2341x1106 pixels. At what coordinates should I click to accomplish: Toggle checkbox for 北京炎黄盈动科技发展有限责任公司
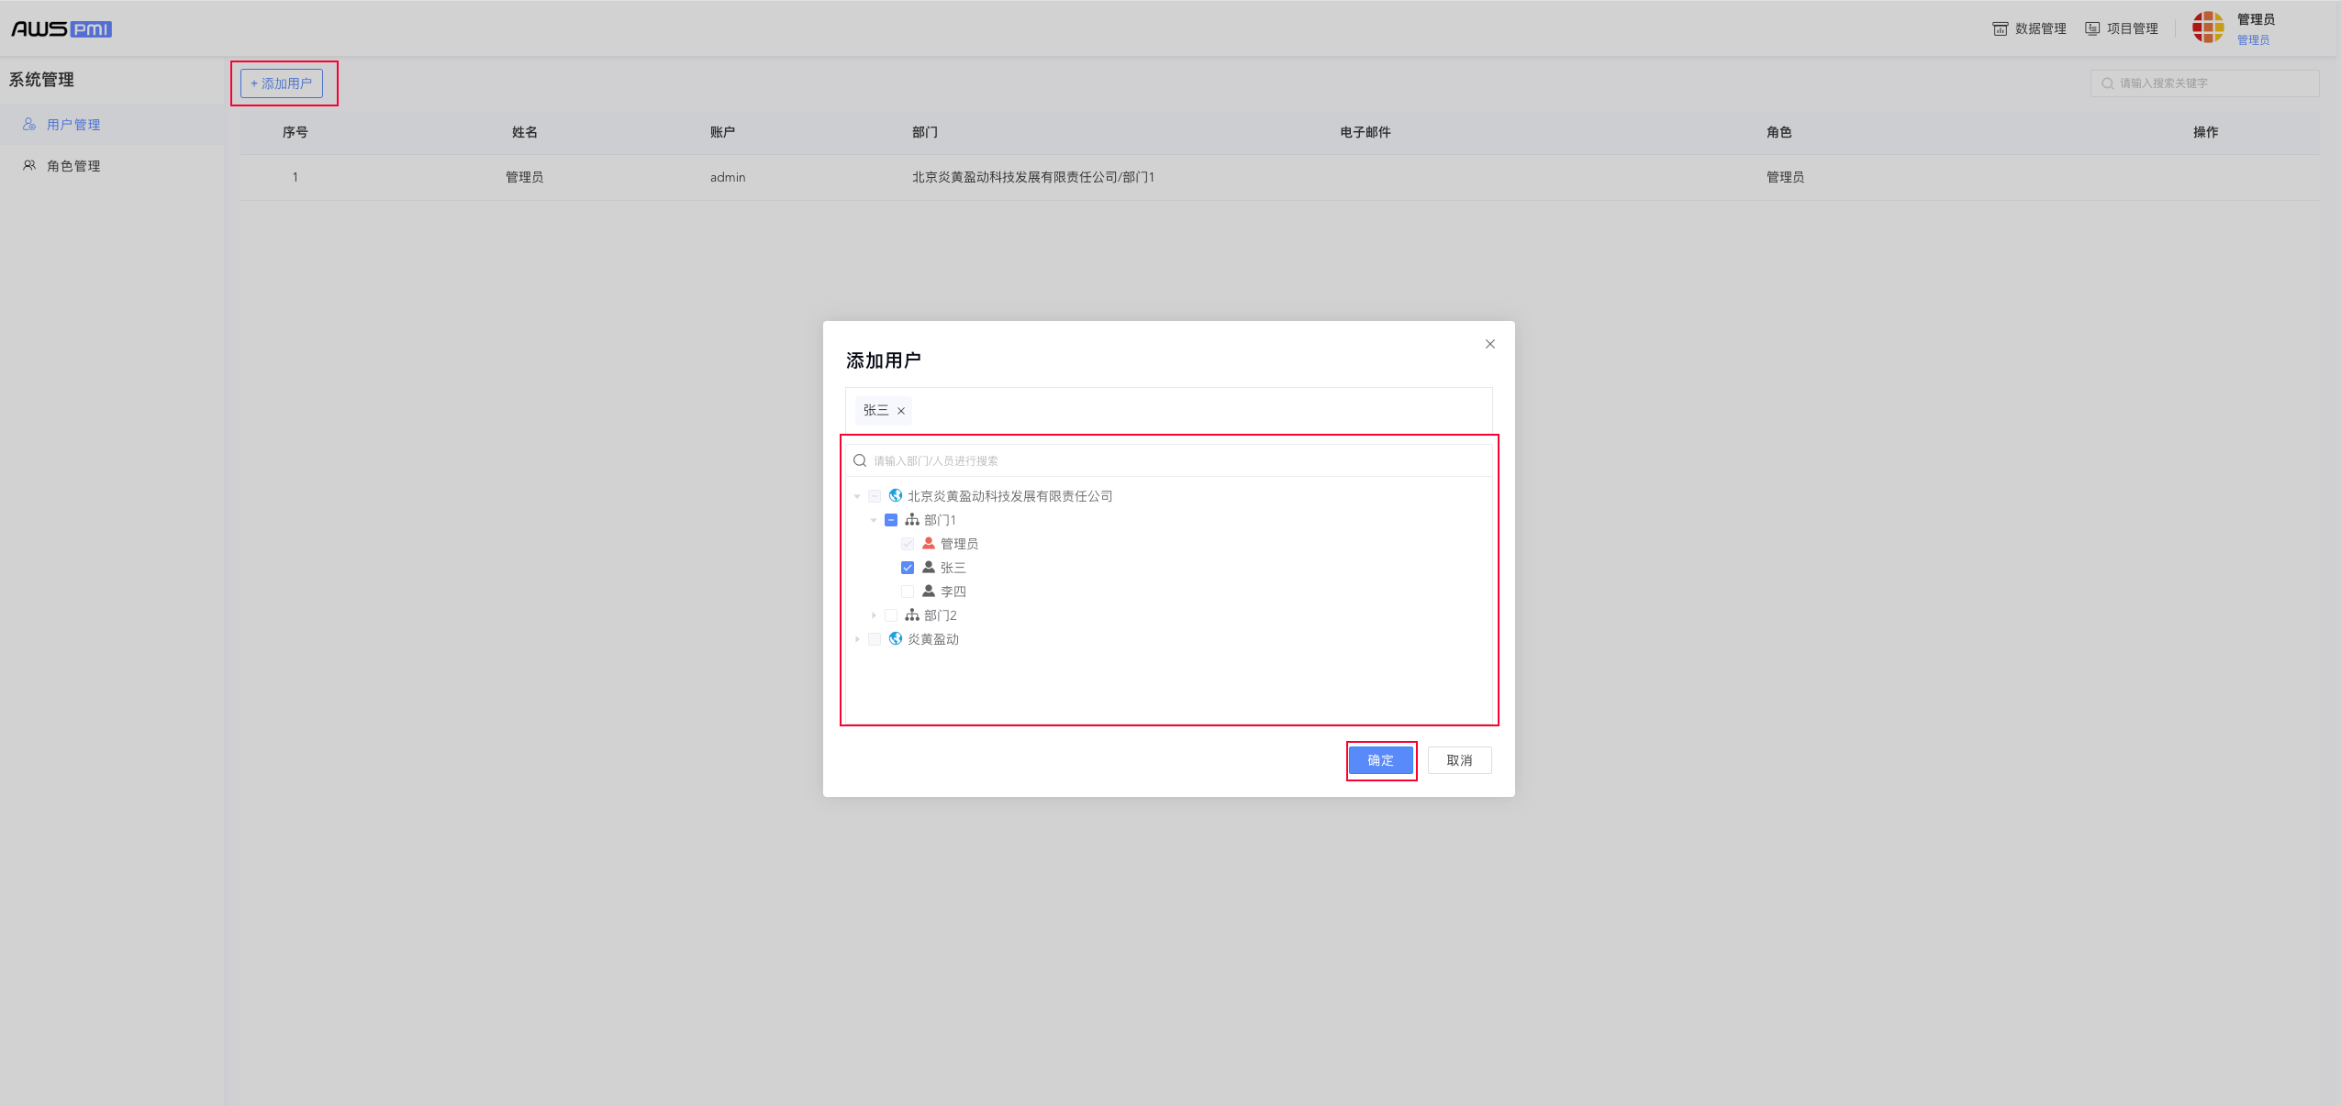[x=875, y=496]
